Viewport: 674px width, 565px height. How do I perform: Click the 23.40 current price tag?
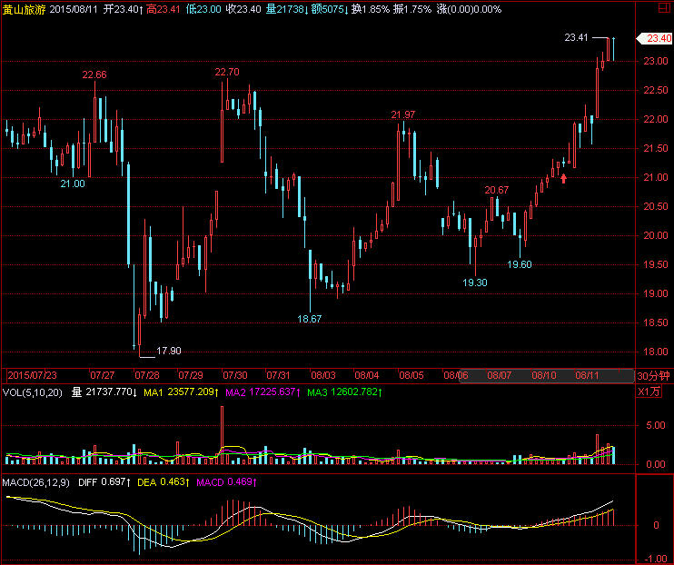pyautogui.click(x=654, y=38)
